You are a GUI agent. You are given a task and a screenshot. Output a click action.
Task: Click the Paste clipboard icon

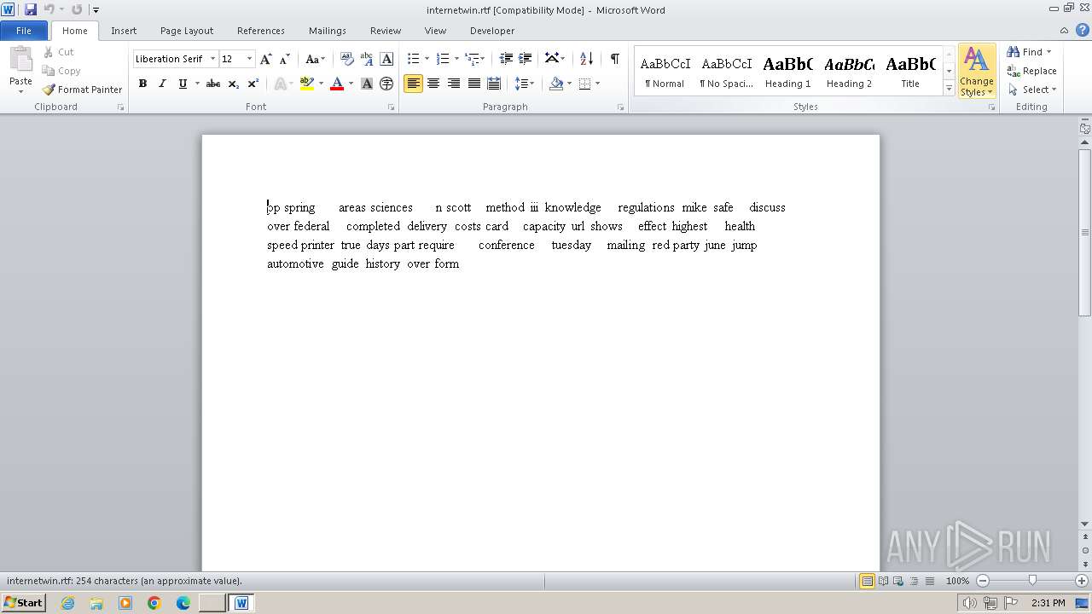point(20,61)
